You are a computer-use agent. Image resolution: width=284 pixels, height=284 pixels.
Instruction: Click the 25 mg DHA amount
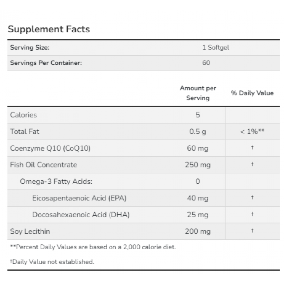tap(197, 215)
